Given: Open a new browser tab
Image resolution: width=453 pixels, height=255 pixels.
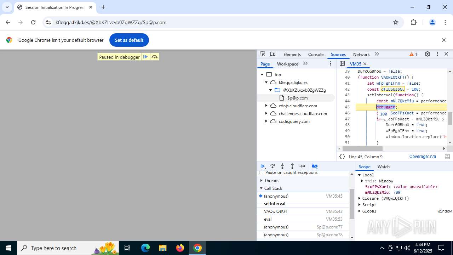Looking at the screenshot, I should coord(103,7).
